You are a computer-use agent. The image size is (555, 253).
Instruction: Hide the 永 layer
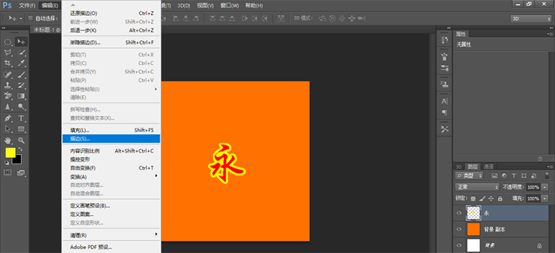tap(459, 213)
